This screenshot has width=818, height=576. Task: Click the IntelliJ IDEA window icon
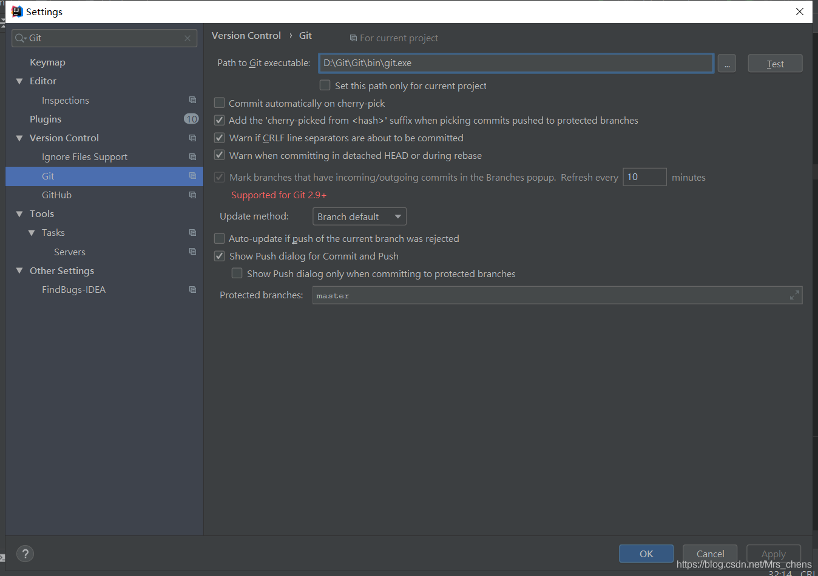[x=17, y=12]
